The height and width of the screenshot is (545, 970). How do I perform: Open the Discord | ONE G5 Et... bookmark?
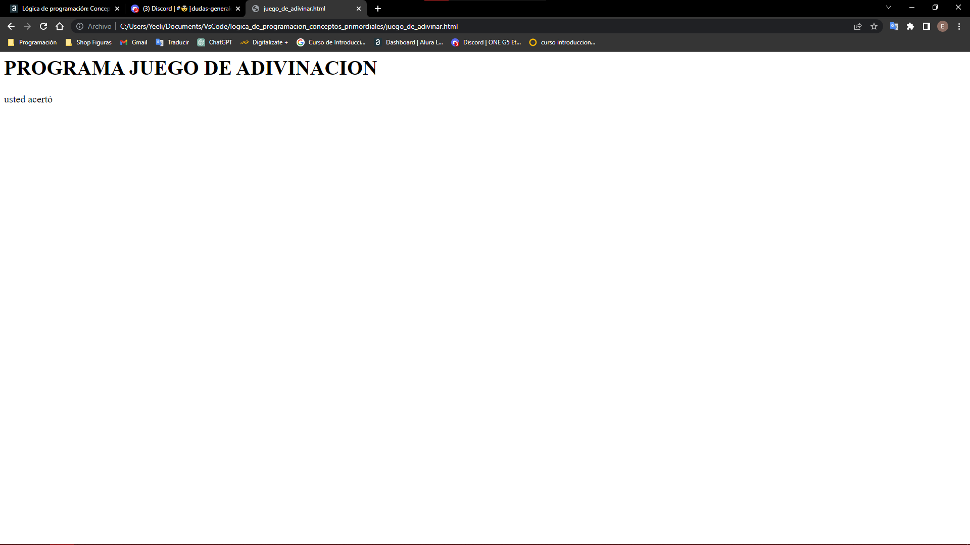[x=486, y=42]
